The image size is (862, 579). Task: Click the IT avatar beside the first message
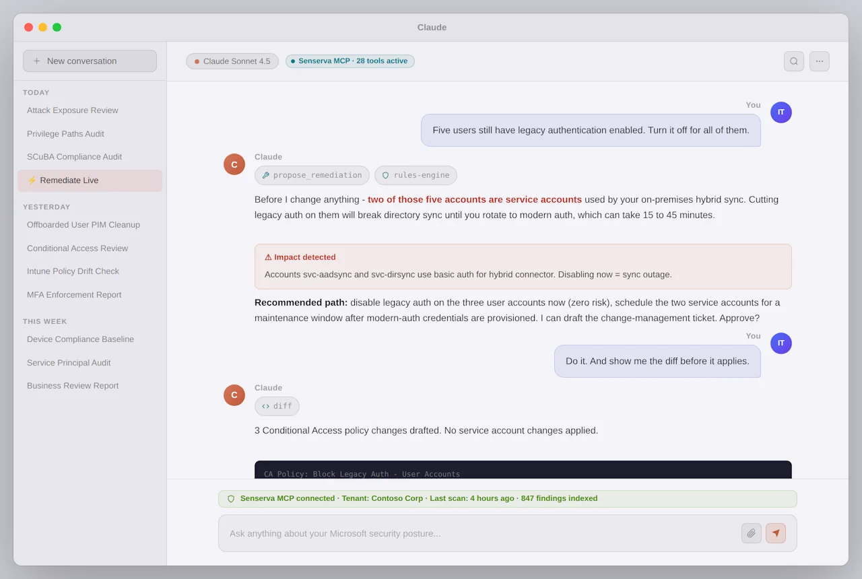tap(781, 112)
